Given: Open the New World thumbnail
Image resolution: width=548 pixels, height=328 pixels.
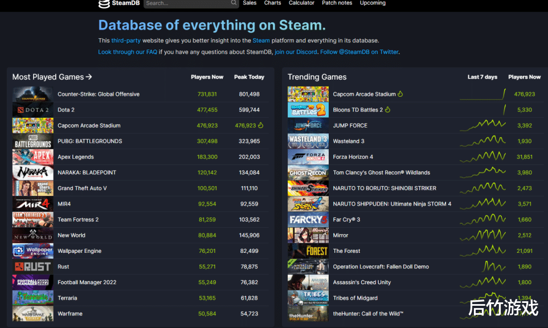Looking at the screenshot, I should point(33,235).
